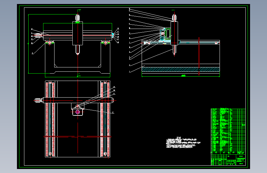Select the motor on the plan view crossbeam

tap(38, 100)
